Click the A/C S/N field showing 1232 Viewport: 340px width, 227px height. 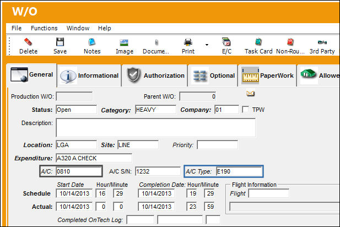(158, 171)
